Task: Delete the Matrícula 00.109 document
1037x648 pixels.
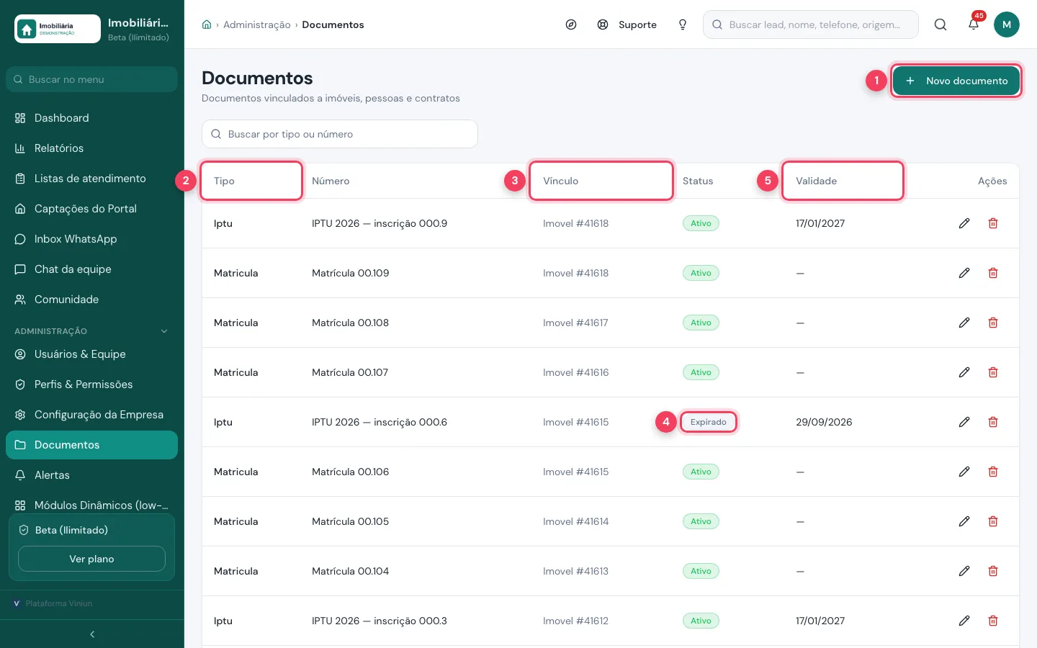Action: (x=993, y=273)
